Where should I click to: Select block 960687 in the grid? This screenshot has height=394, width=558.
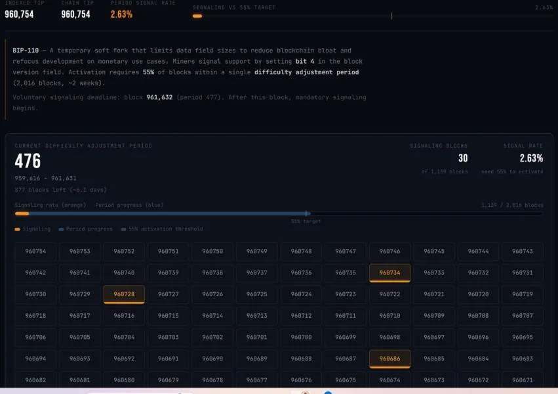point(346,359)
